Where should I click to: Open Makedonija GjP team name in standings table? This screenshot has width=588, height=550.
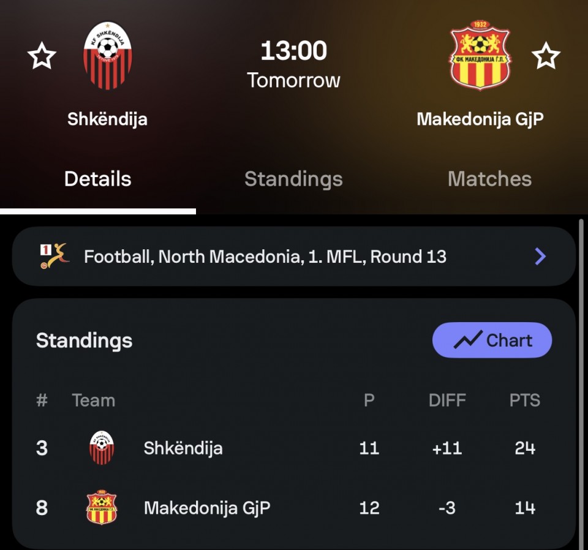pyautogui.click(x=207, y=508)
